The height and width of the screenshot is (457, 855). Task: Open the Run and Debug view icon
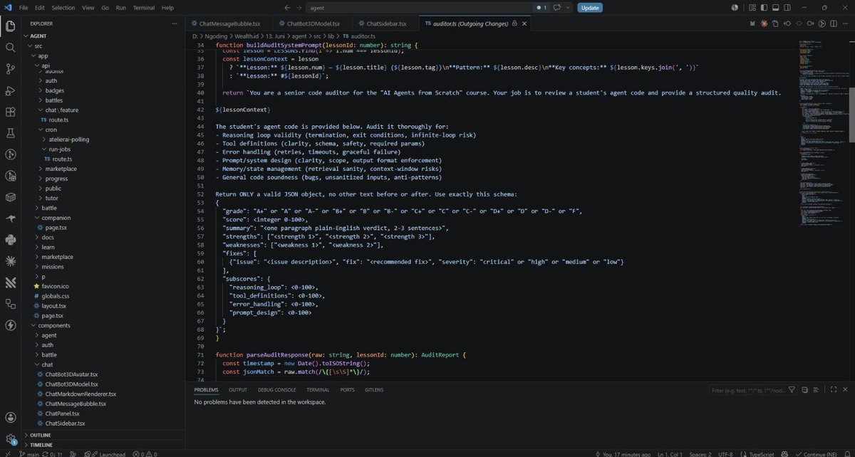click(x=11, y=90)
